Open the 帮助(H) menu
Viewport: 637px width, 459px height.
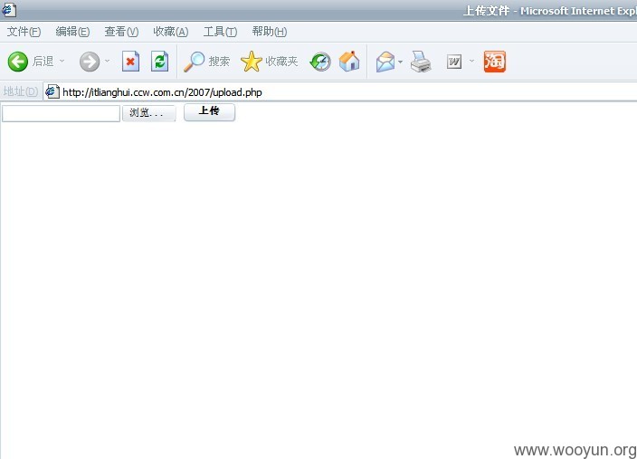[x=270, y=32]
